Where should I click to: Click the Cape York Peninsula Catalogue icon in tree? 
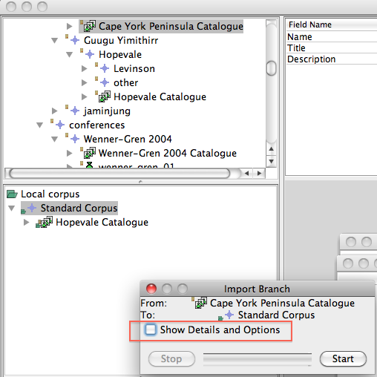pyautogui.click(x=89, y=26)
